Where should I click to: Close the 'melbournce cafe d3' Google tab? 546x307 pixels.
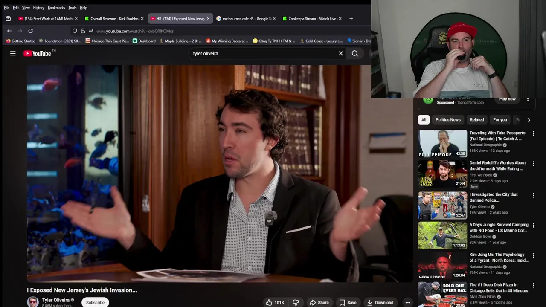pyautogui.click(x=274, y=19)
